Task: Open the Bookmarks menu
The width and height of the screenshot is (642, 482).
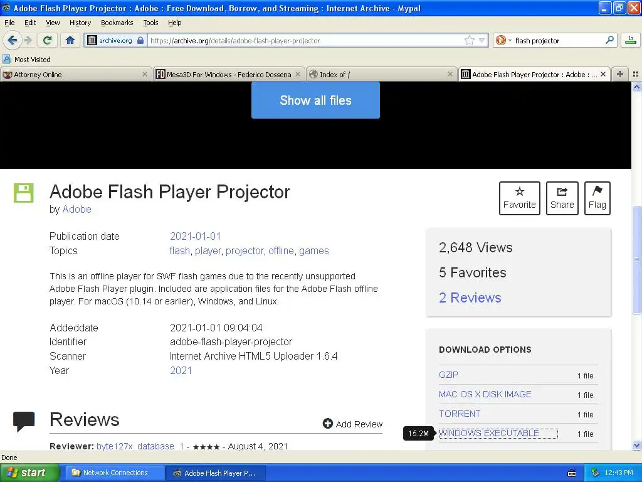Action: [x=117, y=23]
